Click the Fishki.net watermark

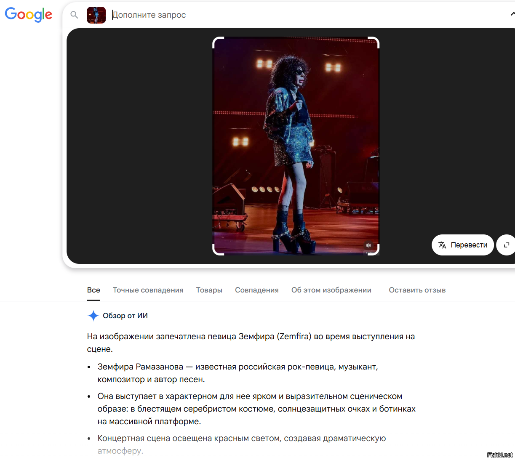pos(499,455)
